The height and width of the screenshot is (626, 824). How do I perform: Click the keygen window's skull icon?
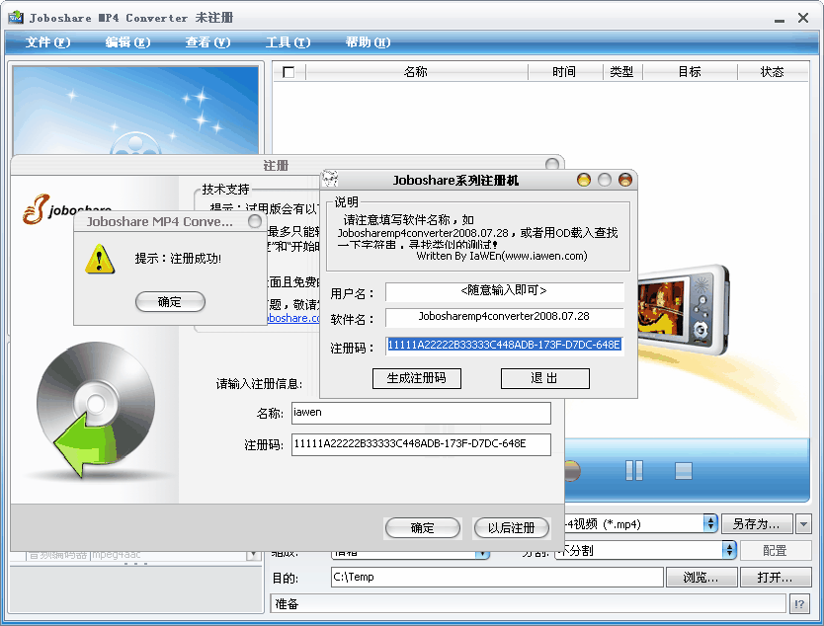(332, 180)
